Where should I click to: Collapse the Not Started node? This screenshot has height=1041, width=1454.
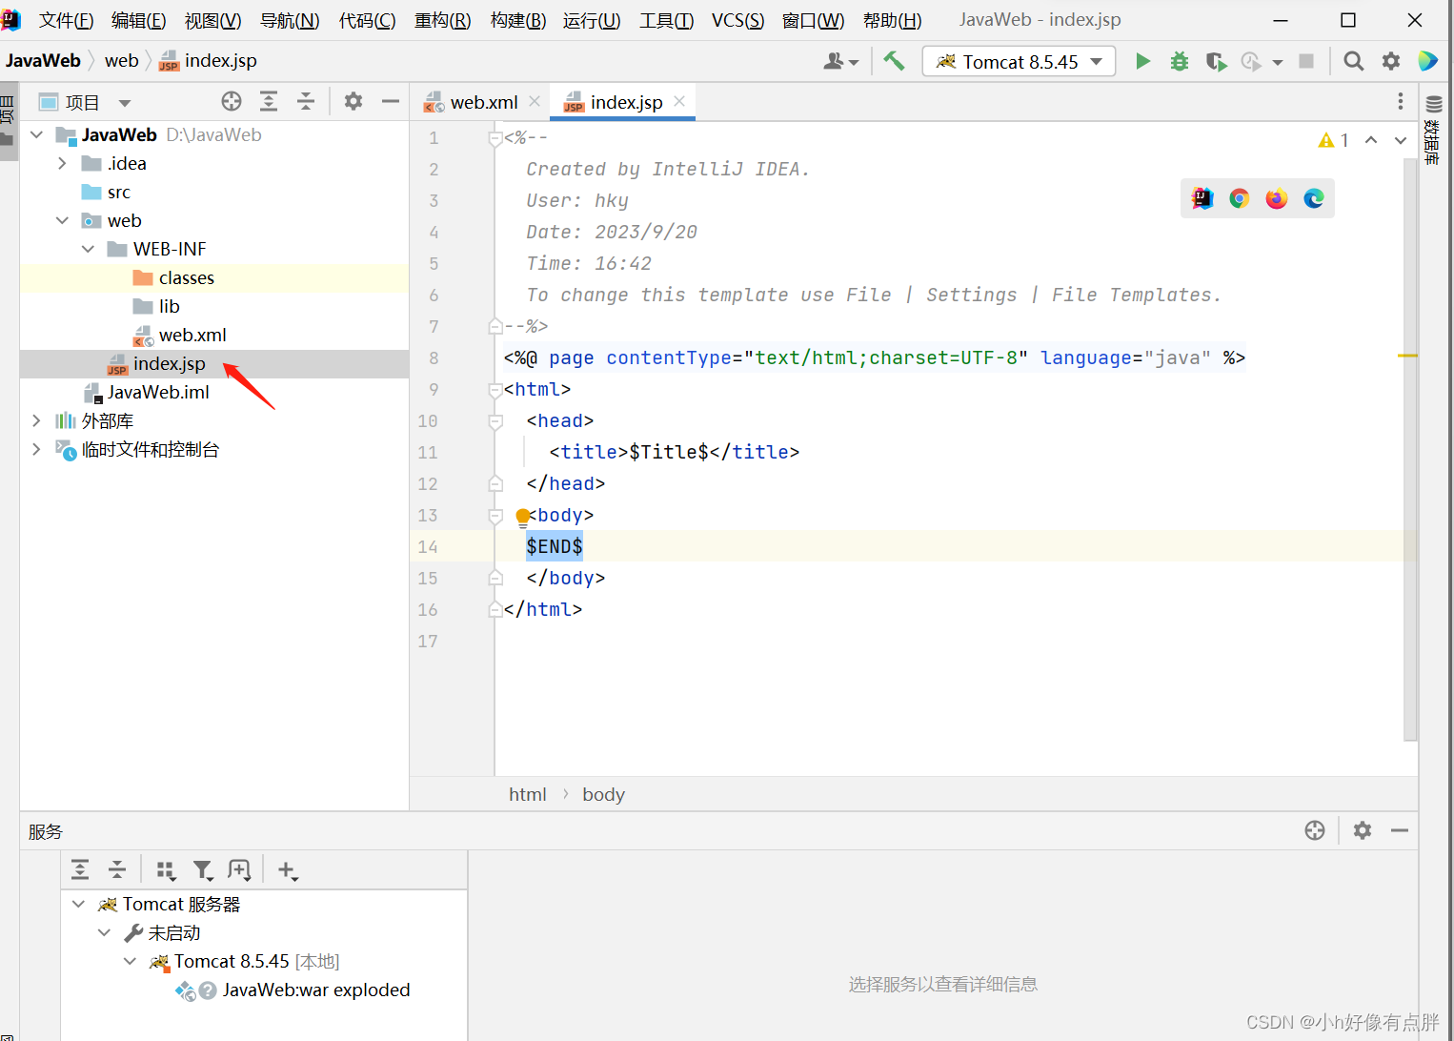[x=104, y=932]
